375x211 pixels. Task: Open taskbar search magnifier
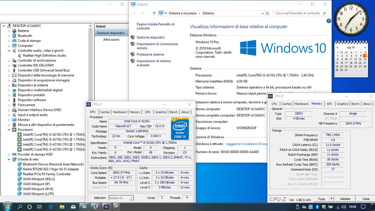(x=20, y=207)
